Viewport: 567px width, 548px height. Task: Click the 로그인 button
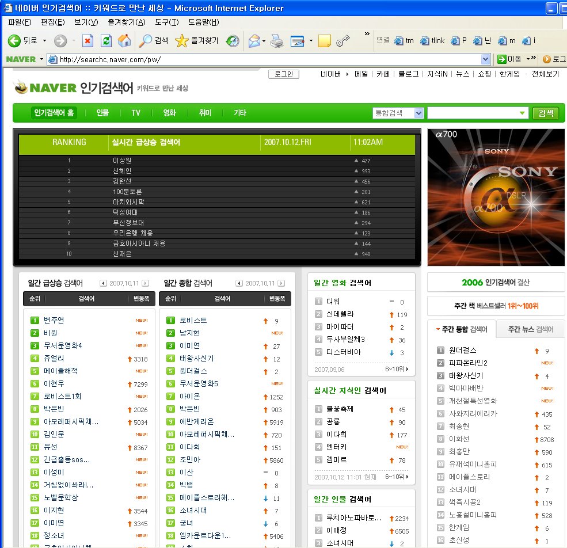pos(283,74)
